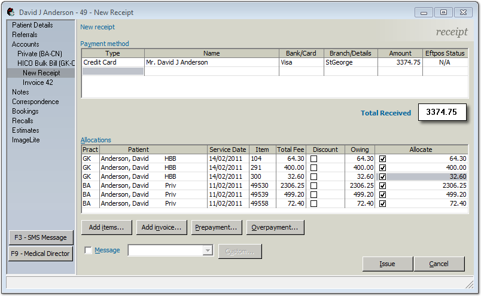The image size is (481, 296).
Task: Open Patient Details in sidebar
Action: pos(32,25)
